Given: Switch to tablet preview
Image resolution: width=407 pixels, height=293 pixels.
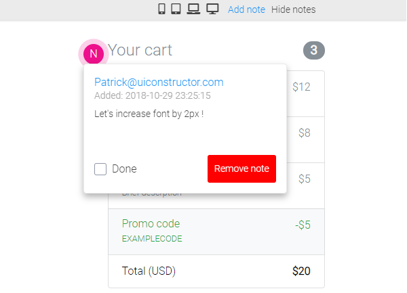Looking at the screenshot, I should [176, 9].
